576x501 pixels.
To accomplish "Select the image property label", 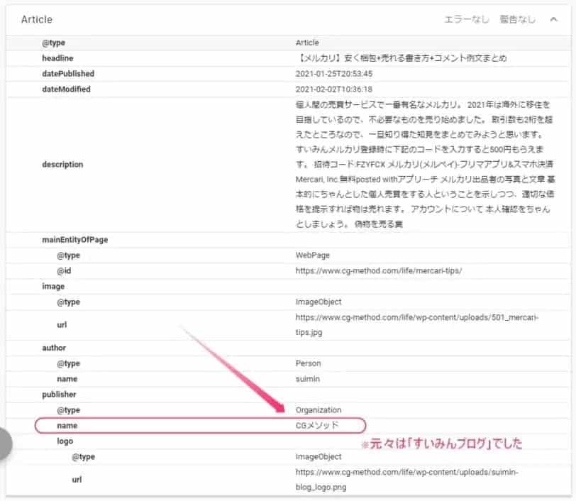I will click(53, 287).
